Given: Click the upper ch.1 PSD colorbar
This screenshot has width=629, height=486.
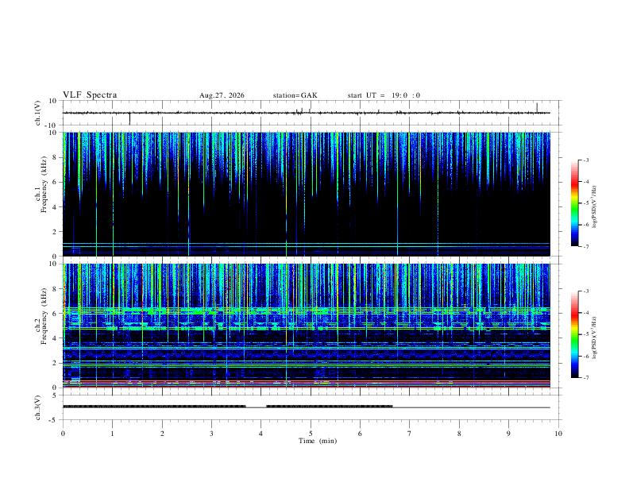Looking at the screenshot, I should click(575, 203).
